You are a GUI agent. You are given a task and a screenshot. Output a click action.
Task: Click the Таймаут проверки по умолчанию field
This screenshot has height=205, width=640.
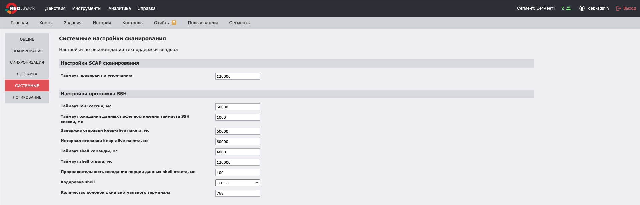(x=238, y=76)
